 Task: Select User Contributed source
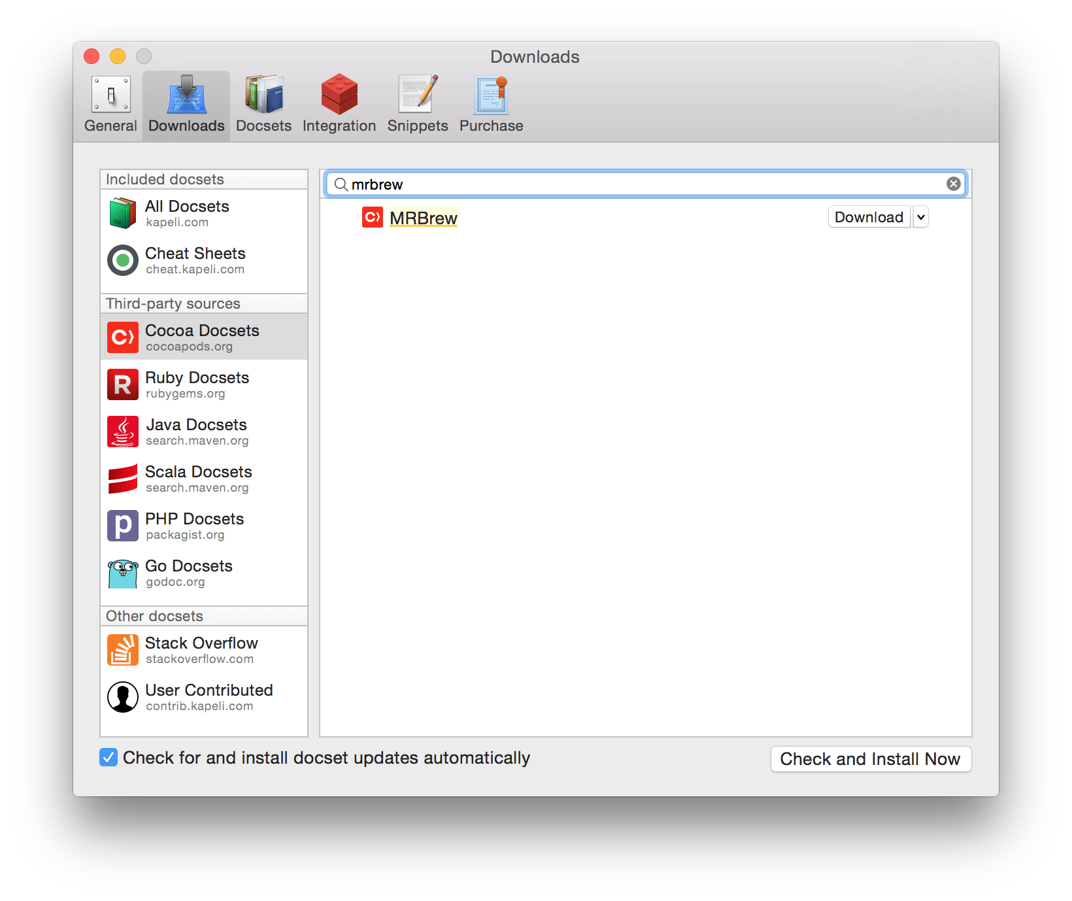(x=204, y=697)
